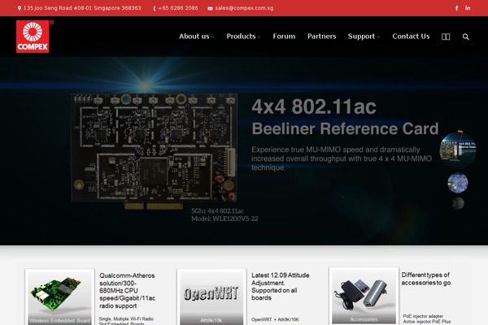Call the +65 6286 2086 number
The width and height of the screenshot is (488, 325).
coord(178,8)
